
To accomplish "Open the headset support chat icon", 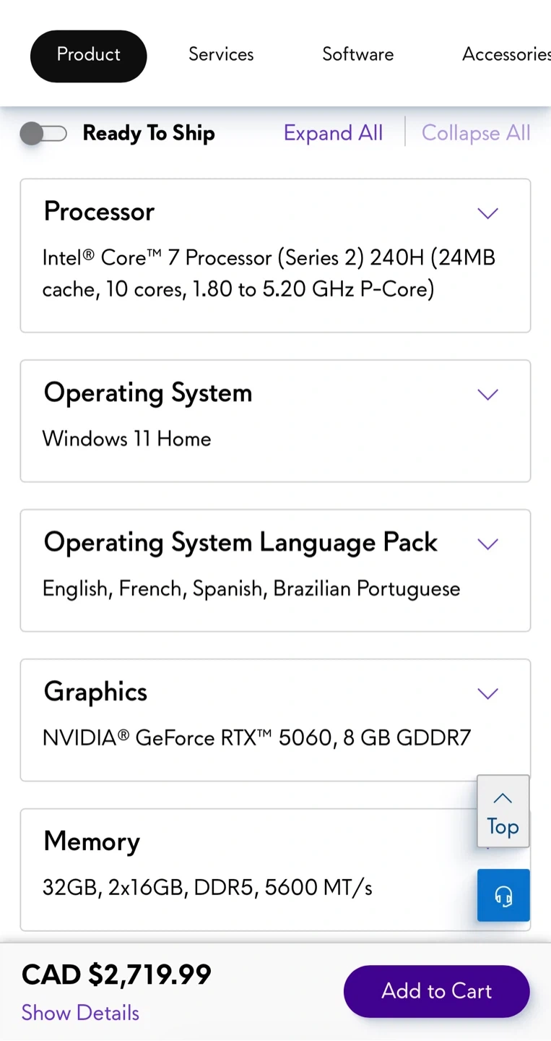I will (x=503, y=895).
